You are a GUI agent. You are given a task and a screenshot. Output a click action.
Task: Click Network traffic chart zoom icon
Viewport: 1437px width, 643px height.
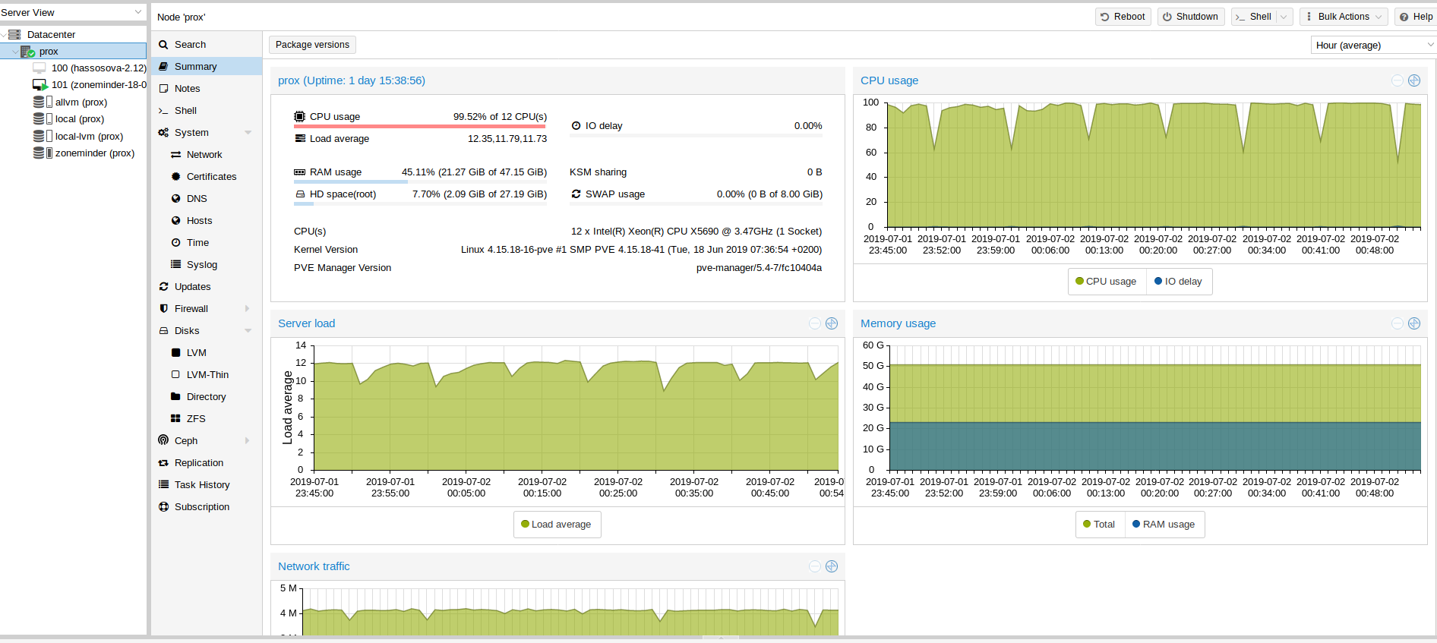pyautogui.click(x=832, y=566)
